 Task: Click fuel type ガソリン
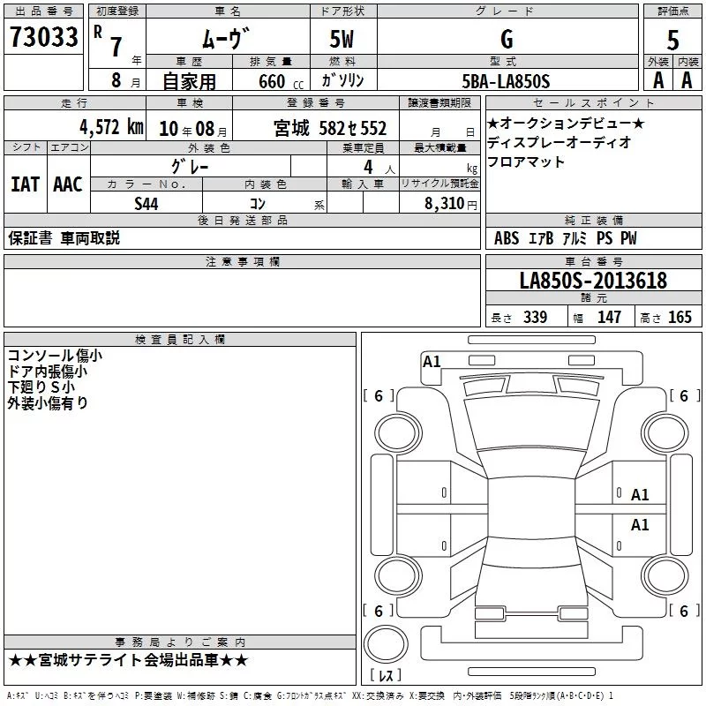[x=342, y=80]
